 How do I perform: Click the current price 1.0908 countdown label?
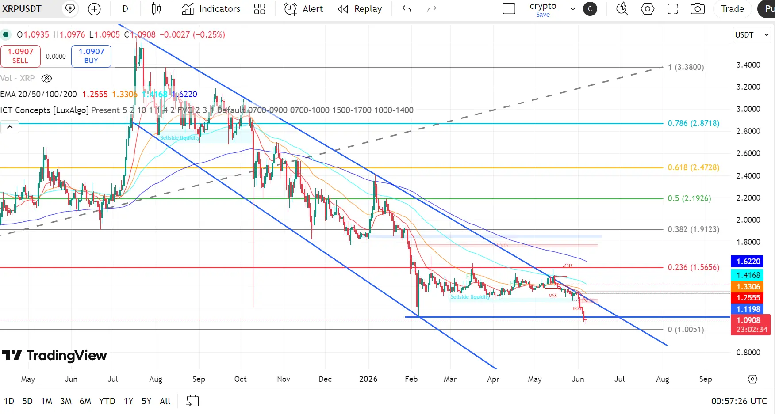click(751, 325)
